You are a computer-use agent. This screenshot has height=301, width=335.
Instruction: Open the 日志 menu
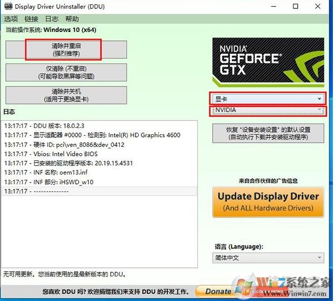coord(51,19)
